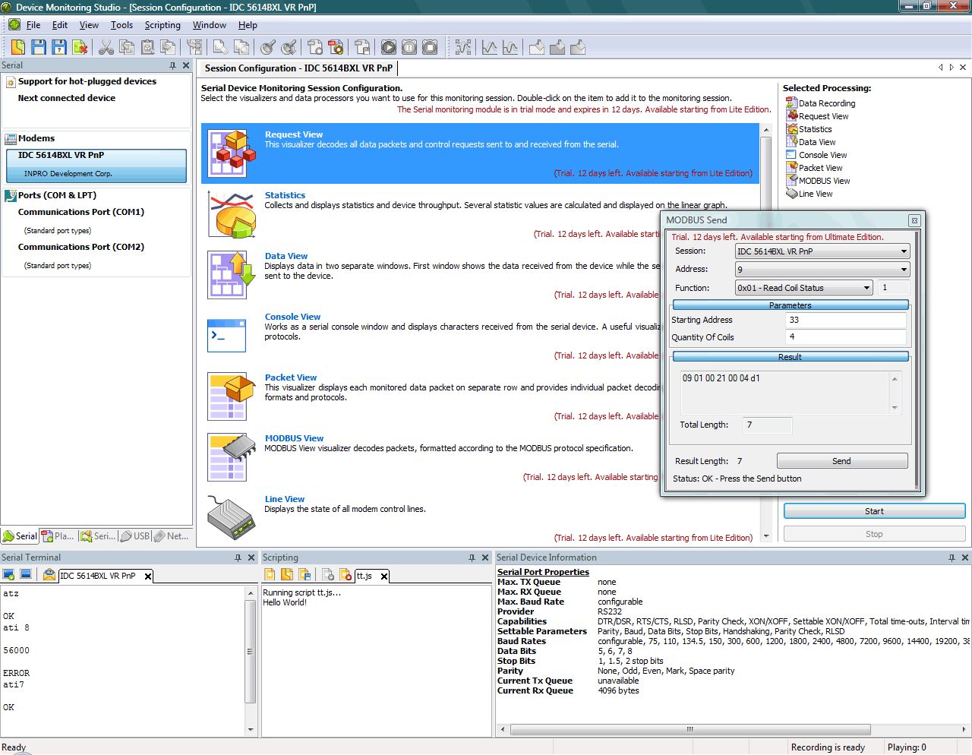Image resolution: width=972 pixels, height=755 pixels.
Task: Collapse the Result section header
Action: 791,357
